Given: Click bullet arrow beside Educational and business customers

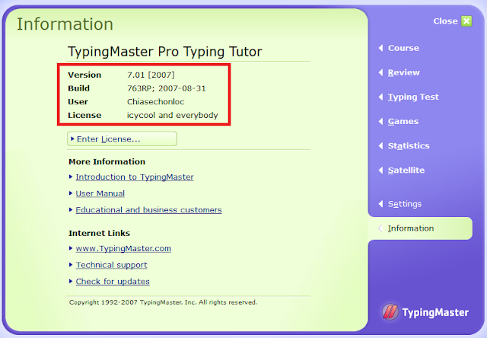Looking at the screenshot, I should 71,210.
